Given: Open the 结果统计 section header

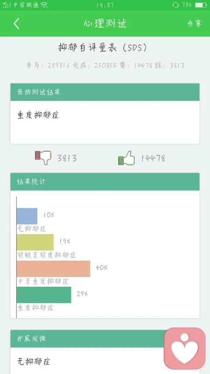Looking at the screenshot, I should [105, 182].
